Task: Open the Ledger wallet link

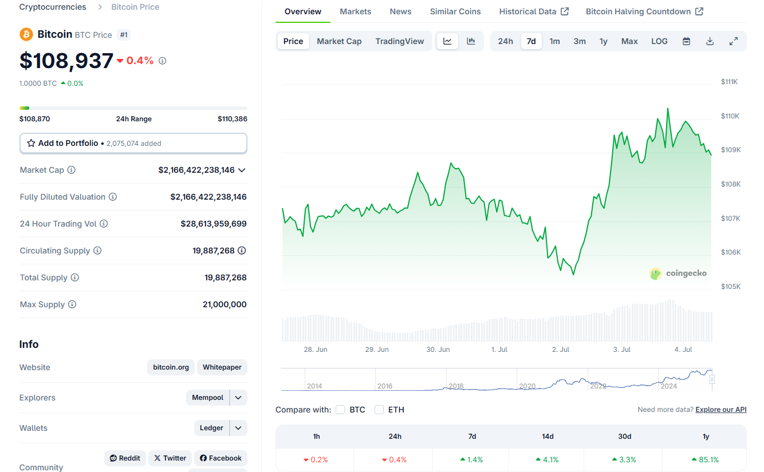Action: [211, 428]
